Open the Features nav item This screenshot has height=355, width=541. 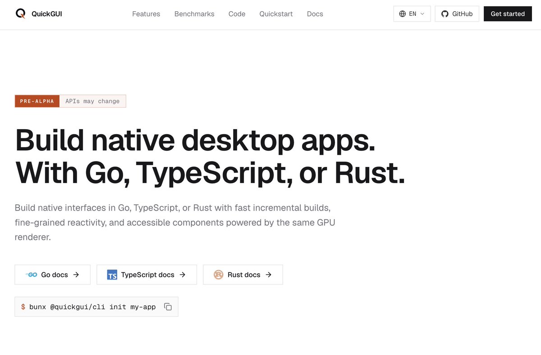(x=146, y=14)
